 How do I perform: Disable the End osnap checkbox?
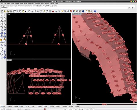coord(2,107)
